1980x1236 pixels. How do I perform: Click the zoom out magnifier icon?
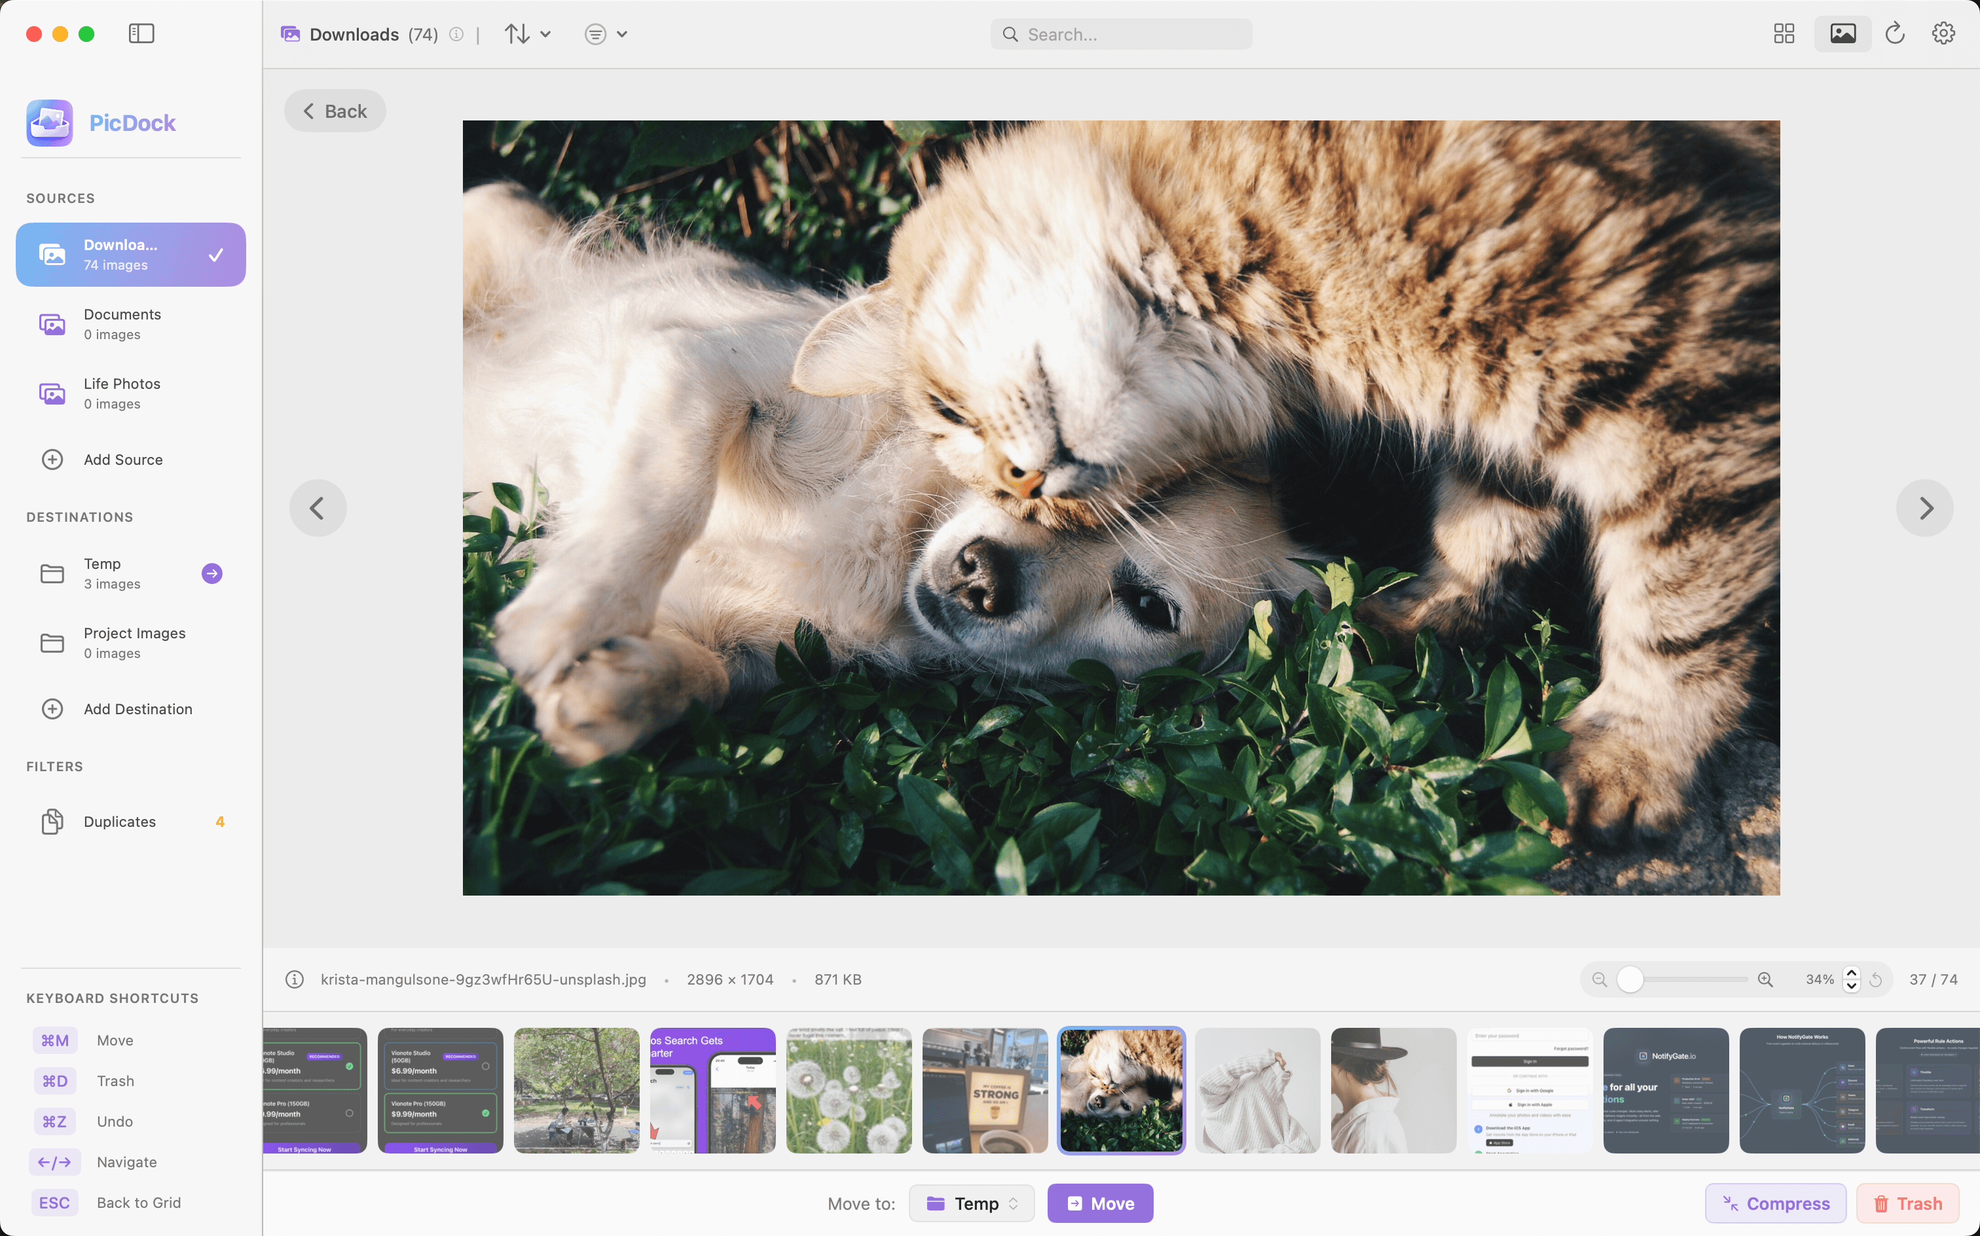1600,979
